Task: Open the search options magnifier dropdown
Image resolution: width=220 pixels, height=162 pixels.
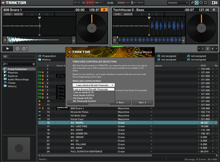Action: point(5,64)
